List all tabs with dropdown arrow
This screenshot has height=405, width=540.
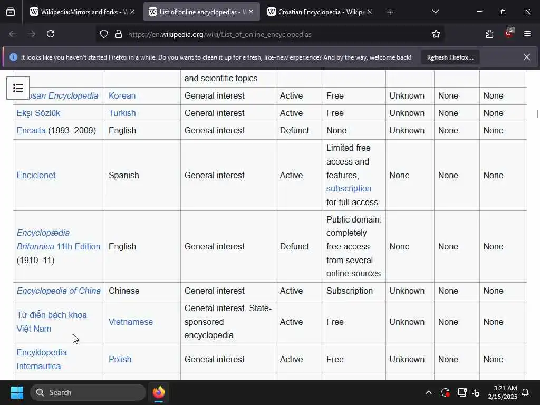(435, 12)
